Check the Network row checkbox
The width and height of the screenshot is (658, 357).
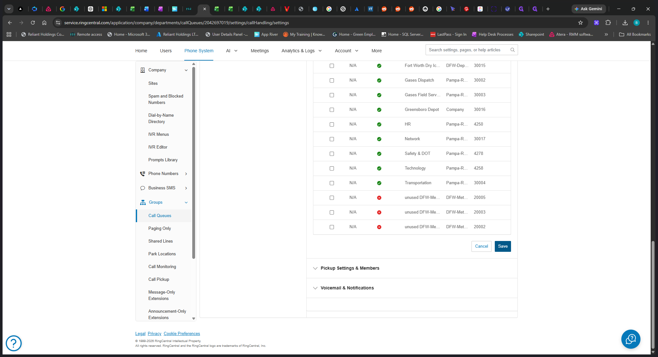[x=332, y=139]
